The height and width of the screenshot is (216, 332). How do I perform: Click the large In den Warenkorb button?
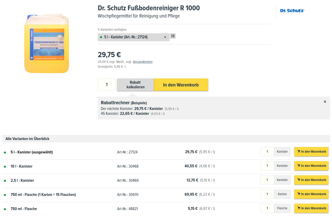[x=181, y=85]
